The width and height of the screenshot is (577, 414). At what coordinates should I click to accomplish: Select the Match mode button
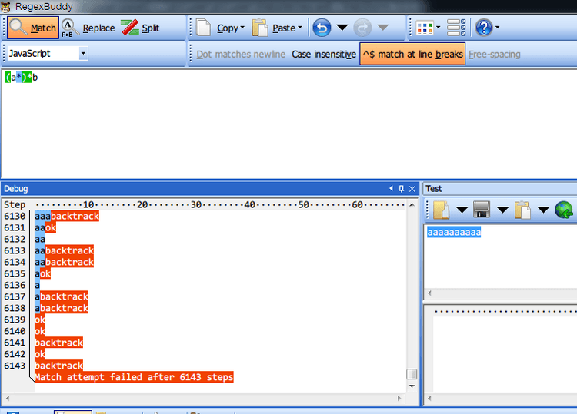[33, 28]
